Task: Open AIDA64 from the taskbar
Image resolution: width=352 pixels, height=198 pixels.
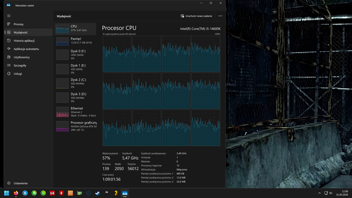Action: [x=52, y=193]
